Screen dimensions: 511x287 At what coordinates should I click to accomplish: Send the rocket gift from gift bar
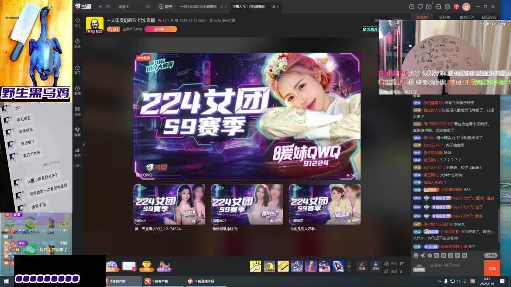click(338, 266)
